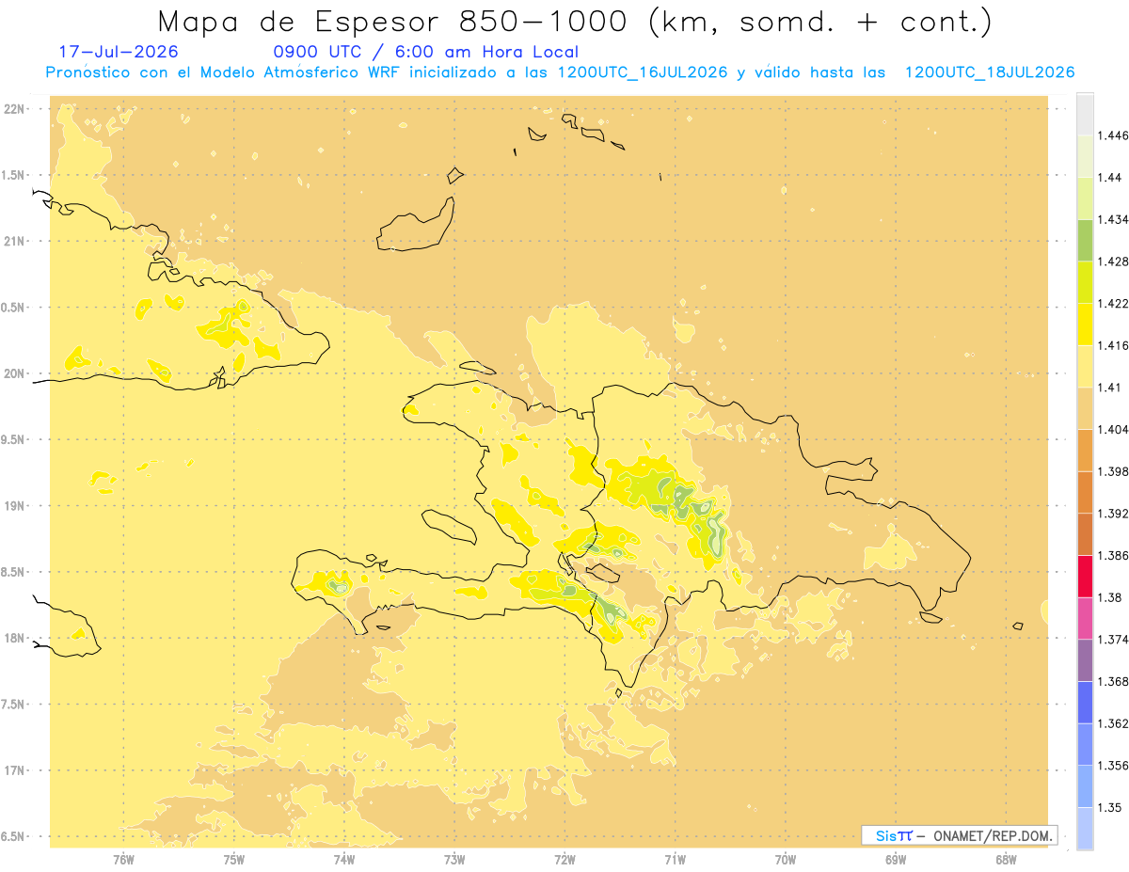Viewport: 1129px width, 872px height.
Task: Click the latitude label "20N"
Action: point(15,373)
